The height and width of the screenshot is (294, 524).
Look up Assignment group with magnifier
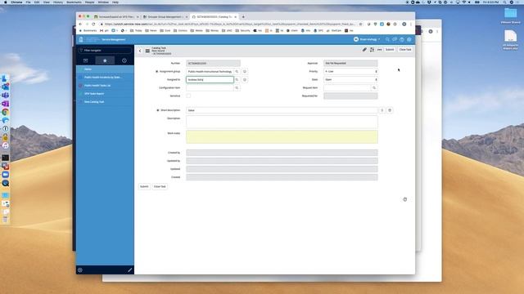[x=237, y=72]
